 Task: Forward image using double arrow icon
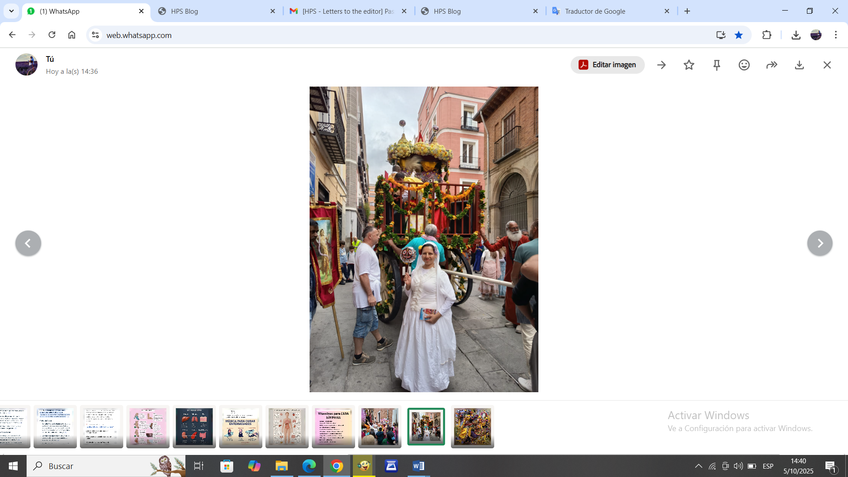(x=772, y=65)
